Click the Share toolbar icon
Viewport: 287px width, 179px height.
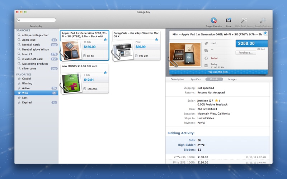click(229, 20)
